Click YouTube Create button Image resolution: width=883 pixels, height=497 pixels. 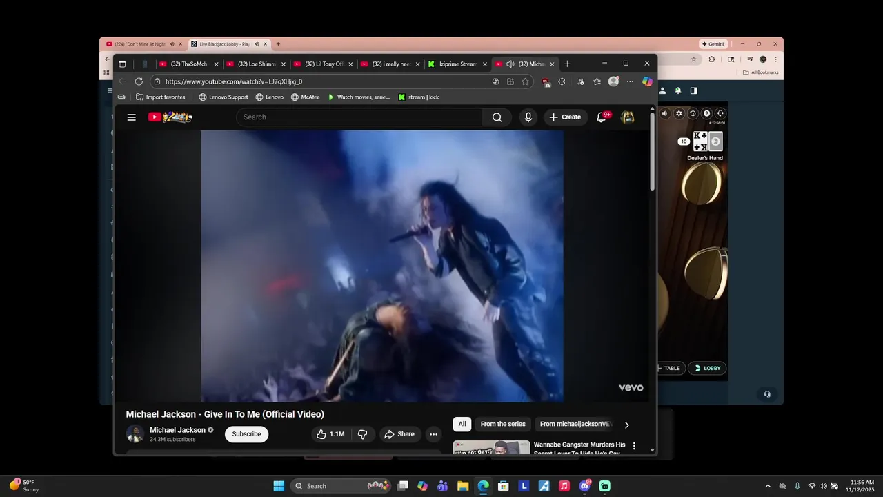pos(566,117)
